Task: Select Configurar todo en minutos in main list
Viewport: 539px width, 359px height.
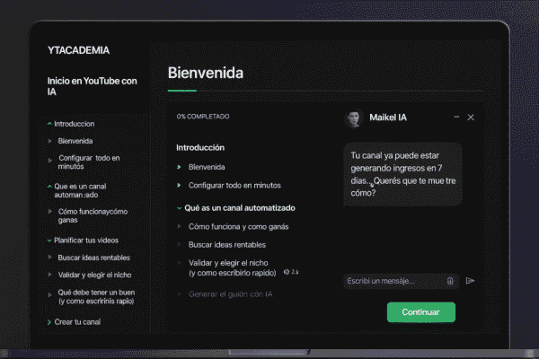Action: pos(234,186)
